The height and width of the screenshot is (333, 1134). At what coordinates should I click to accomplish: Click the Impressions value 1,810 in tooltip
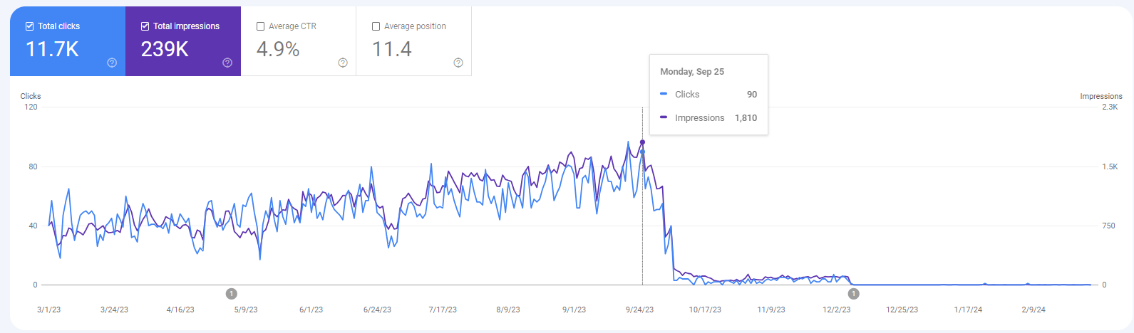(x=746, y=118)
